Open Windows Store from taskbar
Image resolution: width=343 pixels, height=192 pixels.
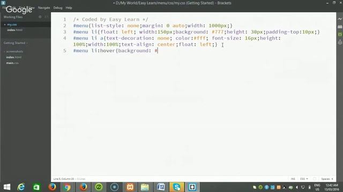pyautogui.click(x=36, y=187)
